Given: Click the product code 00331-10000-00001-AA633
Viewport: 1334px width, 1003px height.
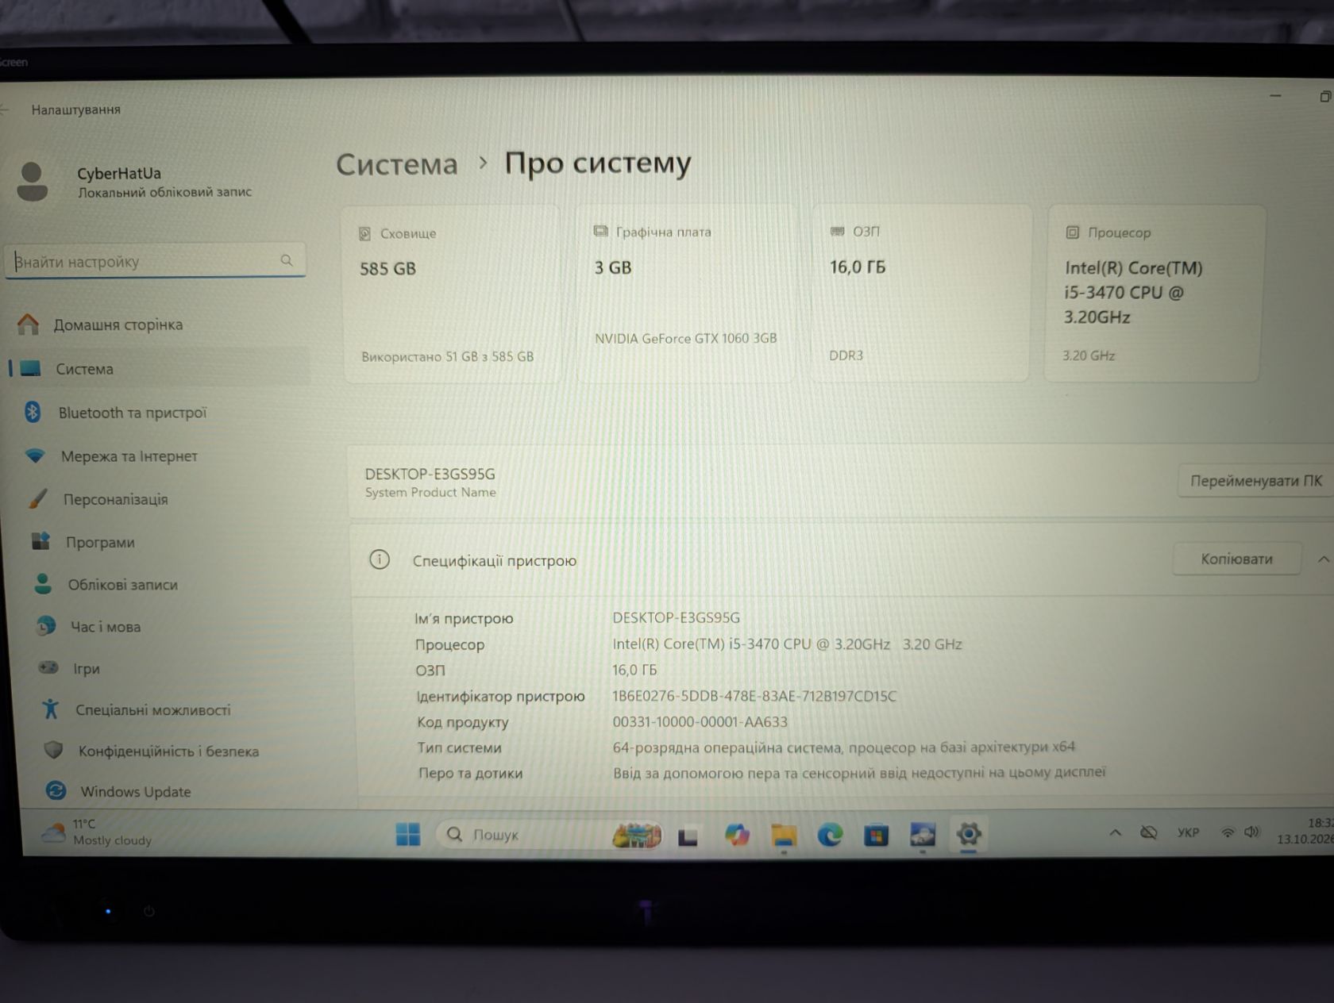Looking at the screenshot, I should tap(700, 722).
